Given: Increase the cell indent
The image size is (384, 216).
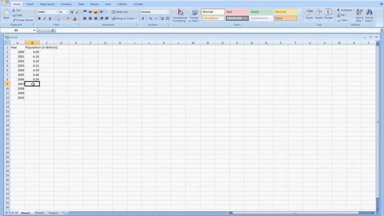Looking at the screenshot, I should tap(107, 19).
